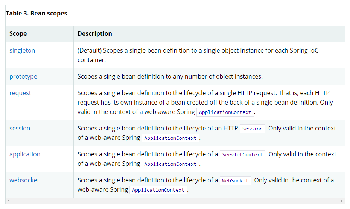Viewport: 350px width, 209px height.
Task: Click ApplicationContext code in the application row
Action: [170, 164]
